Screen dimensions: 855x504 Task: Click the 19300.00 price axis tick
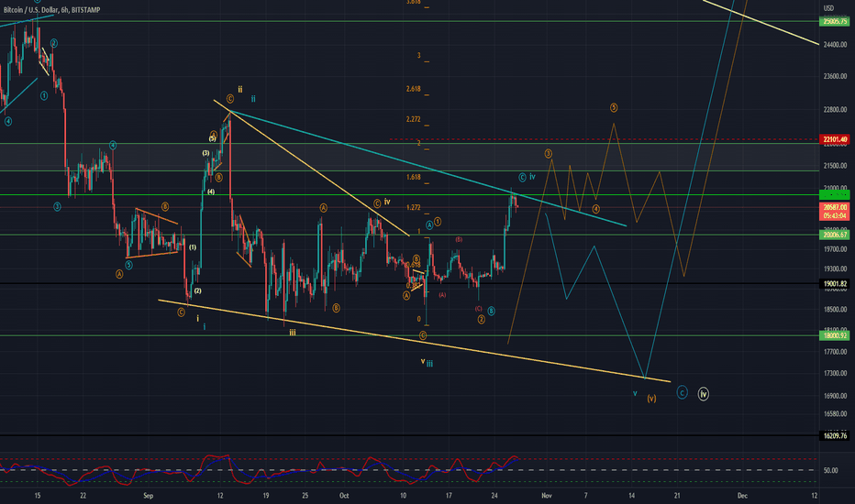pyautogui.click(x=835, y=268)
